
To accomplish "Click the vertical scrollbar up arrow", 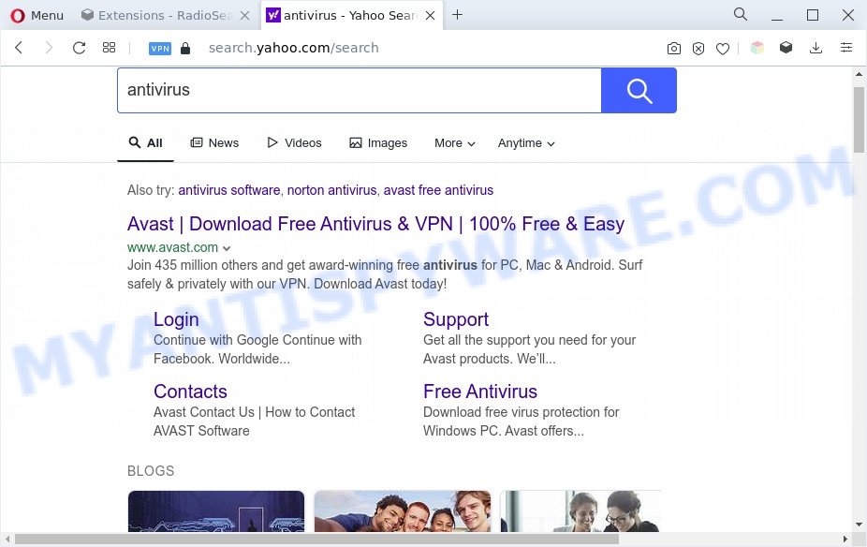I will [859, 74].
